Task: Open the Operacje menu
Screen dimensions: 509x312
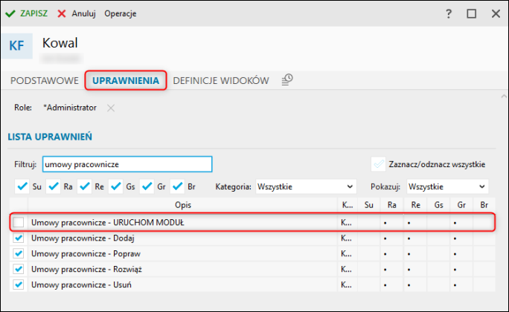Action: tap(120, 13)
